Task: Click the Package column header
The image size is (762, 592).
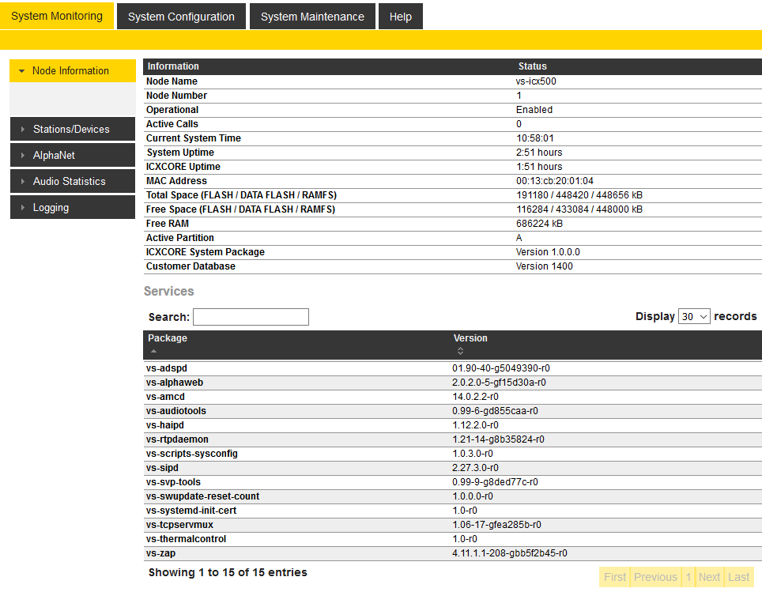Action: [168, 338]
